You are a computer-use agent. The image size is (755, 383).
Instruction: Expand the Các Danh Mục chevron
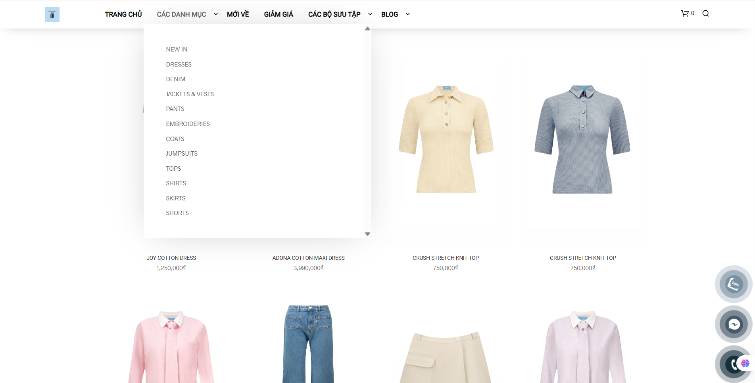(216, 14)
